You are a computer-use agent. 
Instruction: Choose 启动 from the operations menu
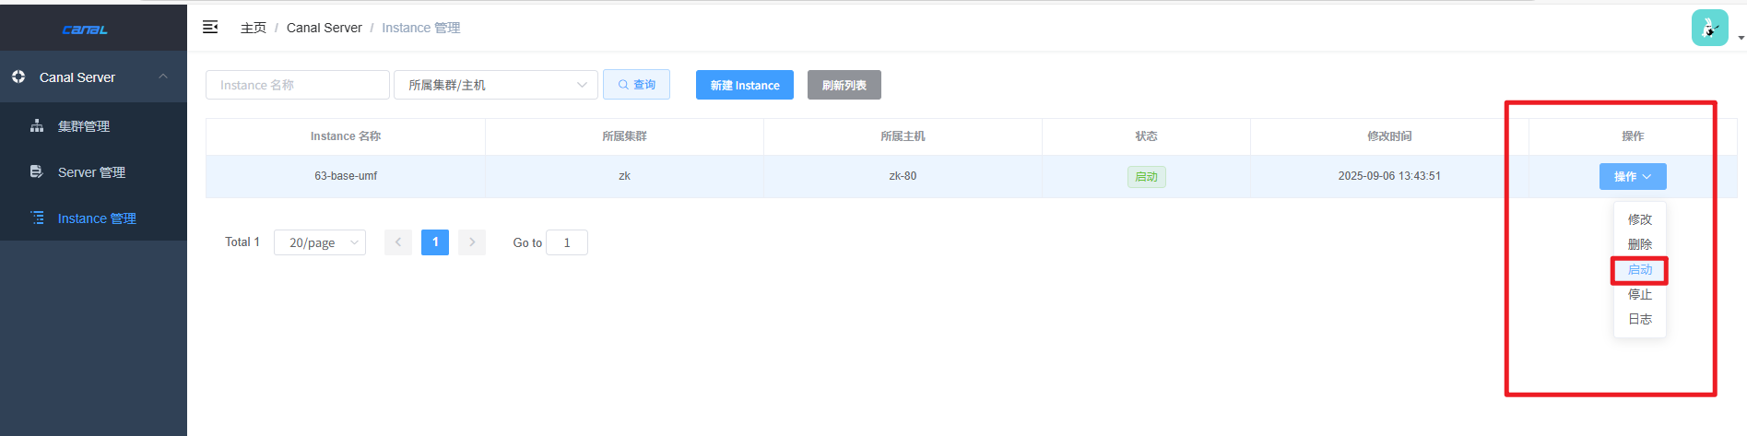pyautogui.click(x=1640, y=269)
